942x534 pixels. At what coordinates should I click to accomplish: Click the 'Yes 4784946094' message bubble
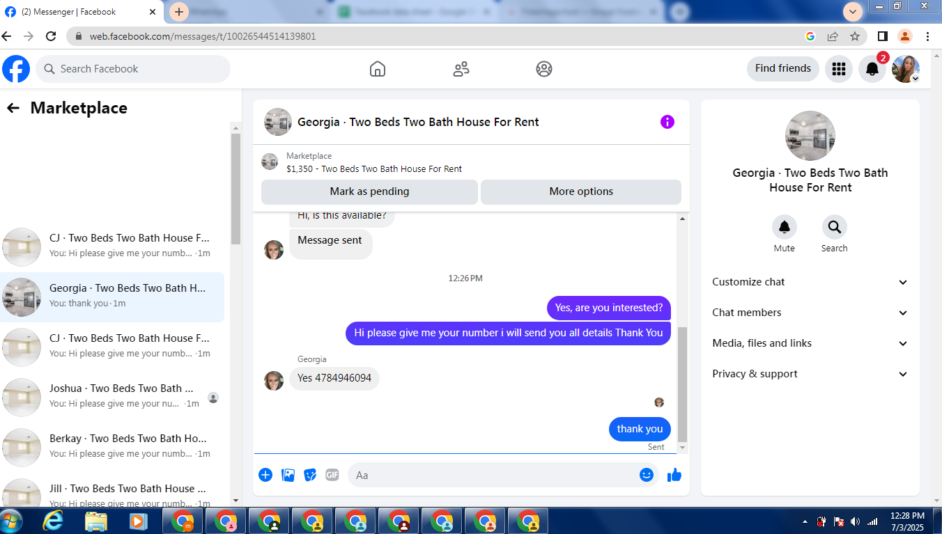coord(334,378)
